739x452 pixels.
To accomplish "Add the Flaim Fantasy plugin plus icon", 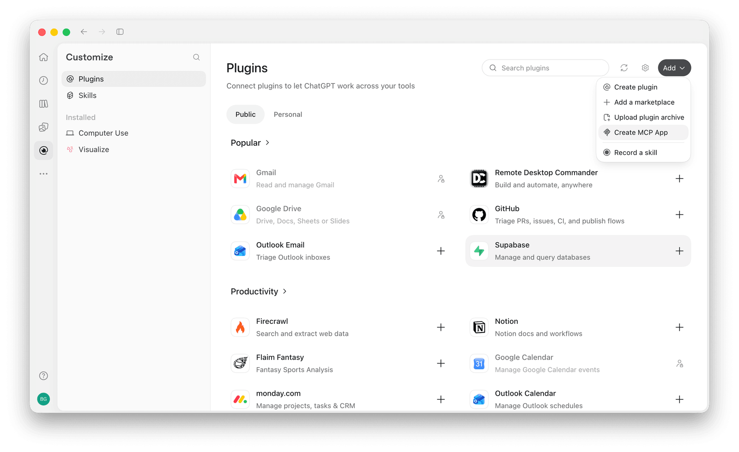I will click(x=441, y=363).
